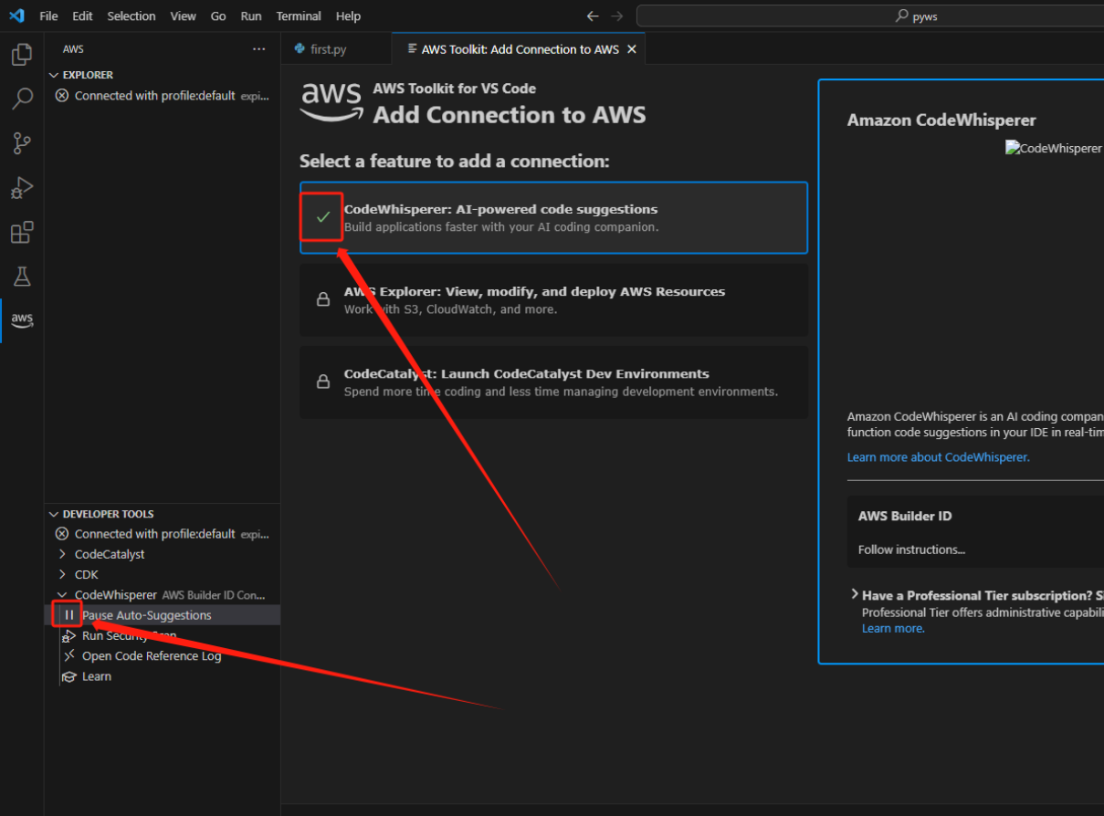Screen dimensions: 1104x816
Task: Open the Extensions view
Action: click(22, 232)
